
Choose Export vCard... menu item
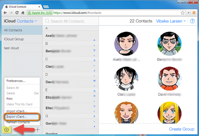tap(22, 117)
